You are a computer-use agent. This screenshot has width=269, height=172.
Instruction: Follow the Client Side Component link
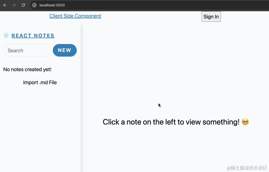(75, 16)
